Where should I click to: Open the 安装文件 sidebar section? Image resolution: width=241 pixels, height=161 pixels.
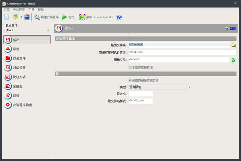15,58
